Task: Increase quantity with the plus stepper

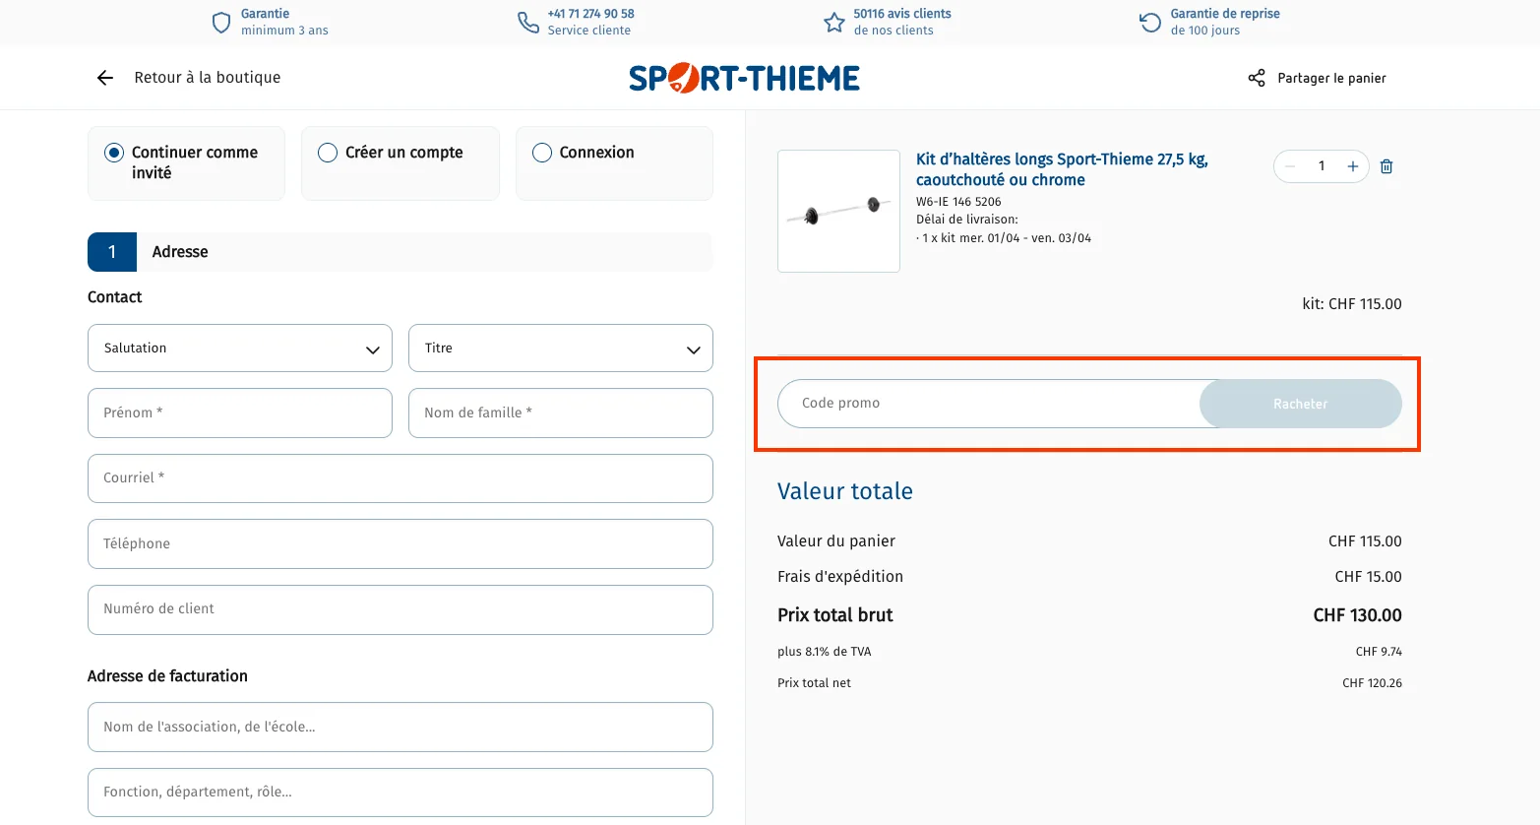Action: point(1352,166)
